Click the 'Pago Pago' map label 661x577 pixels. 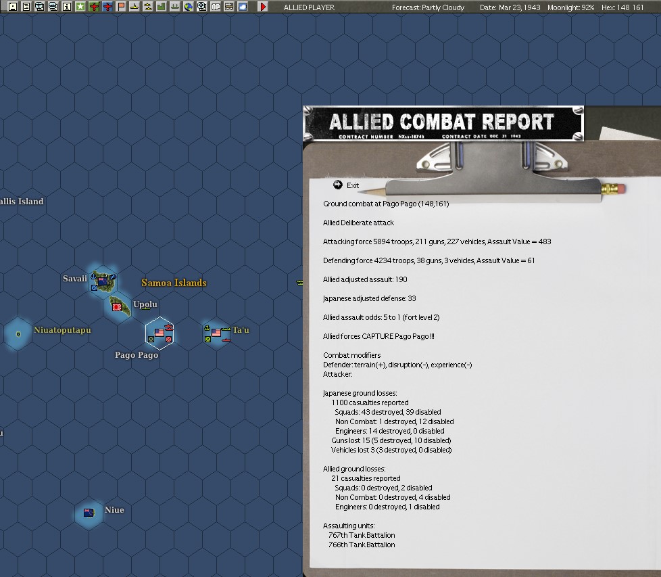click(x=137, y=354)
